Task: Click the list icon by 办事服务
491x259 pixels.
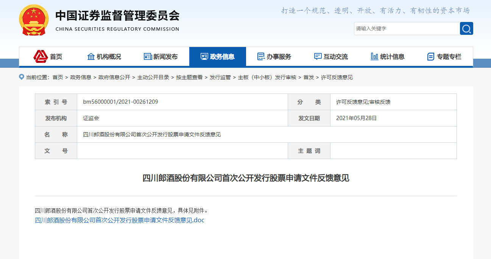Action: click(x=261, y=56)
